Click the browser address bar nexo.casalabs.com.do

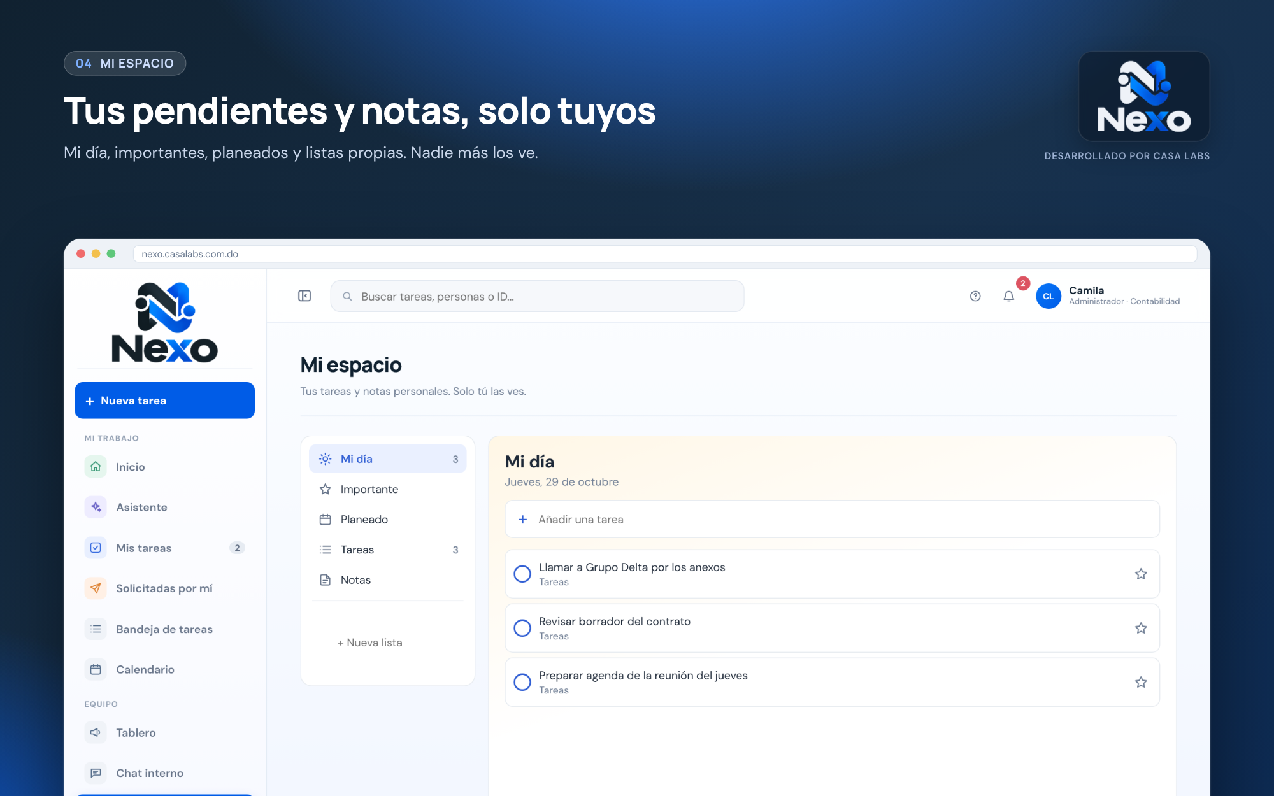(665, 254)
